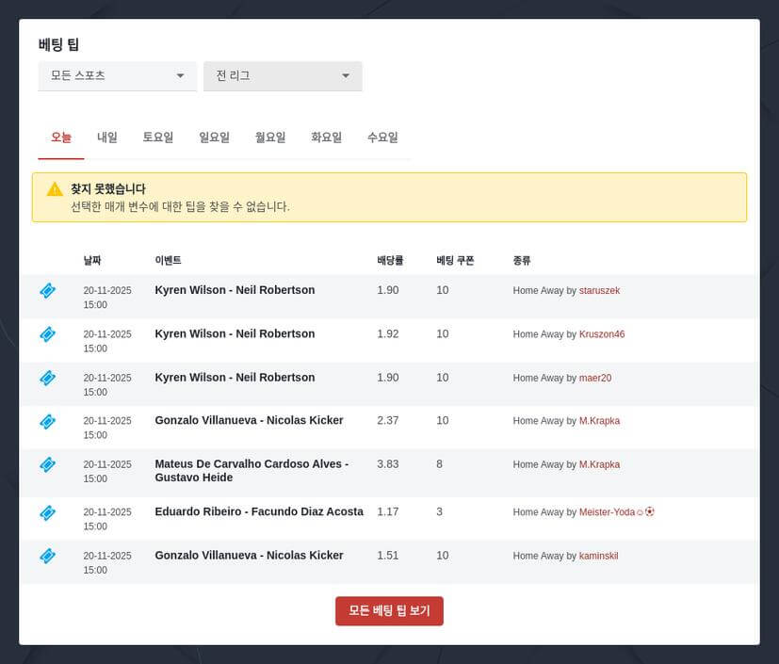Click ticket icon for Mateus De Carvalho row
779x664 pixels.
[x=47, y=465]
